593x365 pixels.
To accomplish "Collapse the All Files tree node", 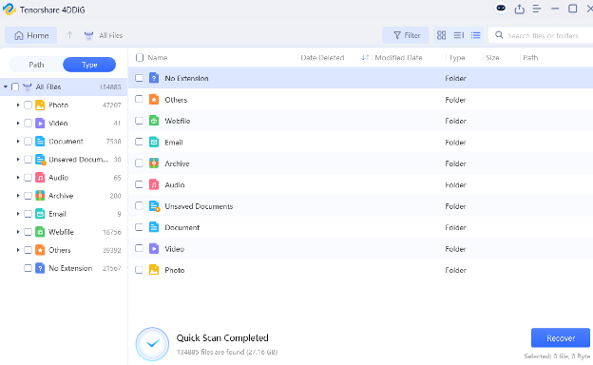I will [x=6, y=87].
